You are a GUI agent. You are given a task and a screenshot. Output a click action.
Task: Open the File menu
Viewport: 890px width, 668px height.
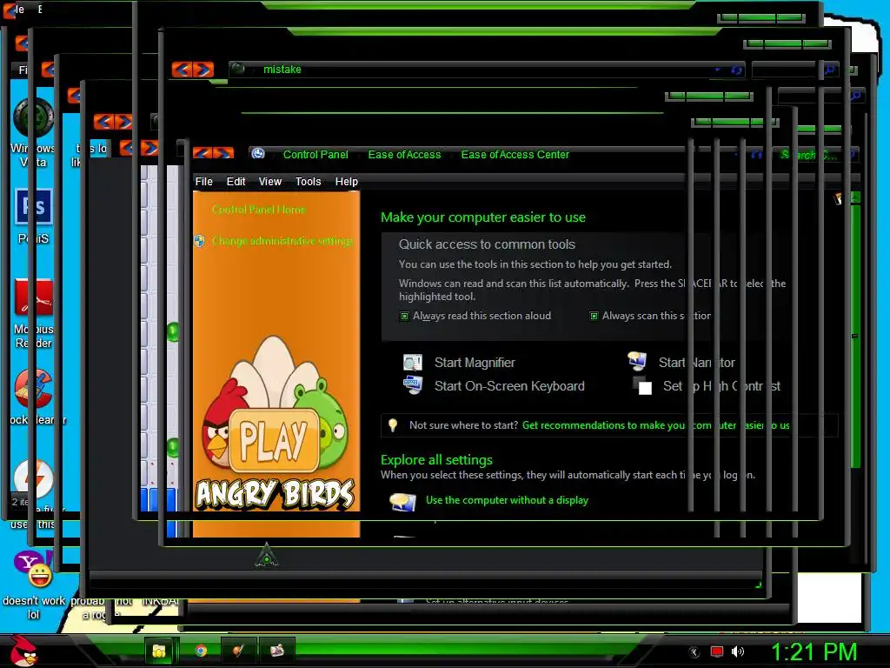click(x=203, y=181)
